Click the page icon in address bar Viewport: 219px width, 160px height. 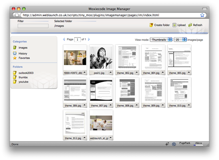coord(17,15)
